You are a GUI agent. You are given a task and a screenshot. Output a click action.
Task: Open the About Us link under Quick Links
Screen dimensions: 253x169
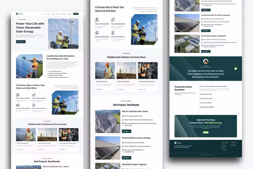(223, 145)
